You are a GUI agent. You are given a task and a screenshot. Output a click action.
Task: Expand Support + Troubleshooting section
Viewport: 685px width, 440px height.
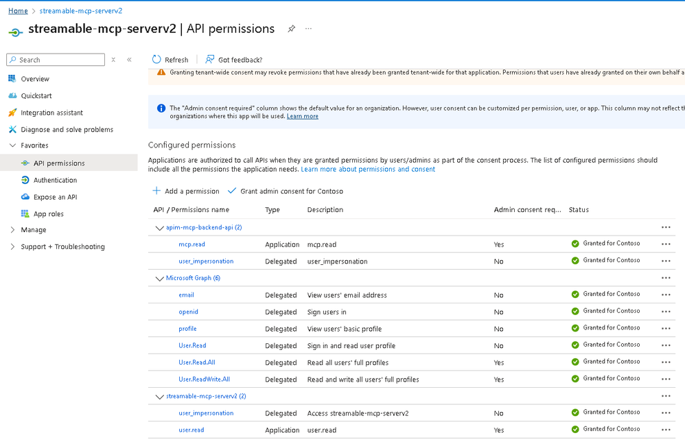click(x=12, y=247)
